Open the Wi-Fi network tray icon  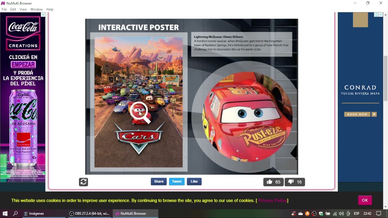335,213
